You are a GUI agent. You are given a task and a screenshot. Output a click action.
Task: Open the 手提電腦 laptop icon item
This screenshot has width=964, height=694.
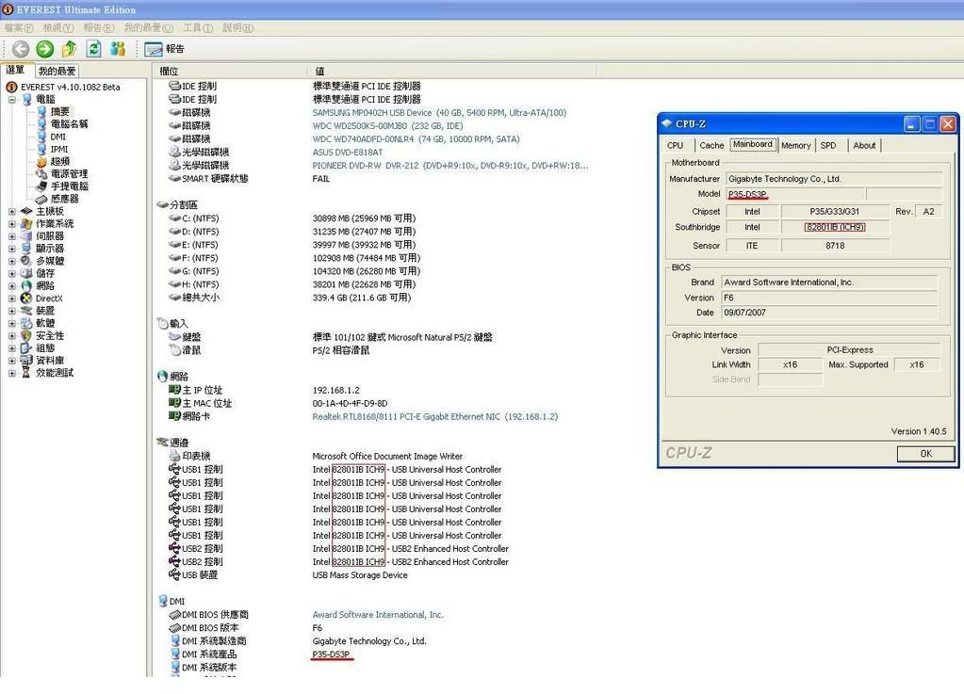41,186
